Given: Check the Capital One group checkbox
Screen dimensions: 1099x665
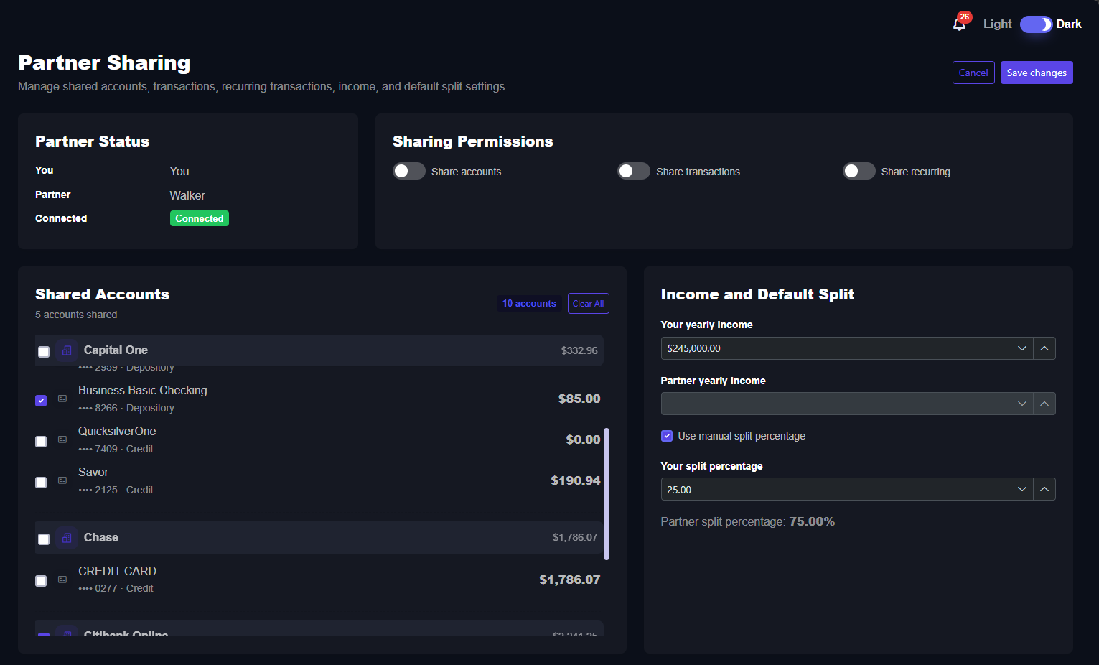Looking at the screenshot, I should pyautogui.click(x=44, y=352).
